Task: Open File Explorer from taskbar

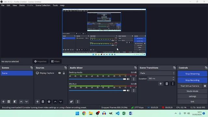Action: 91,113
